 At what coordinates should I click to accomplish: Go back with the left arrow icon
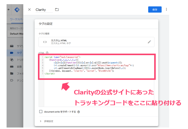(9, 10)
